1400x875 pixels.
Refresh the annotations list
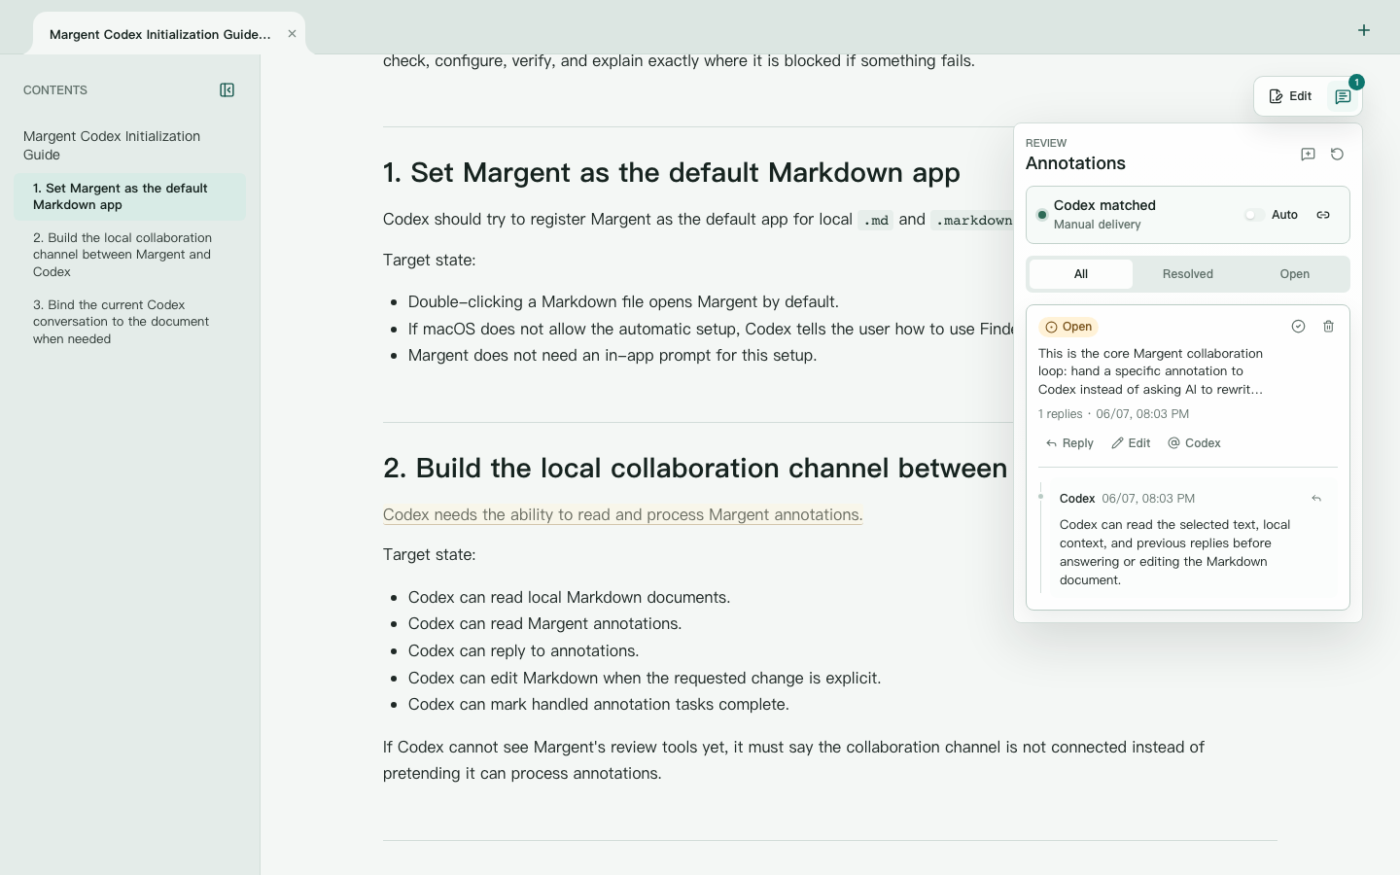pos(1337,155)
